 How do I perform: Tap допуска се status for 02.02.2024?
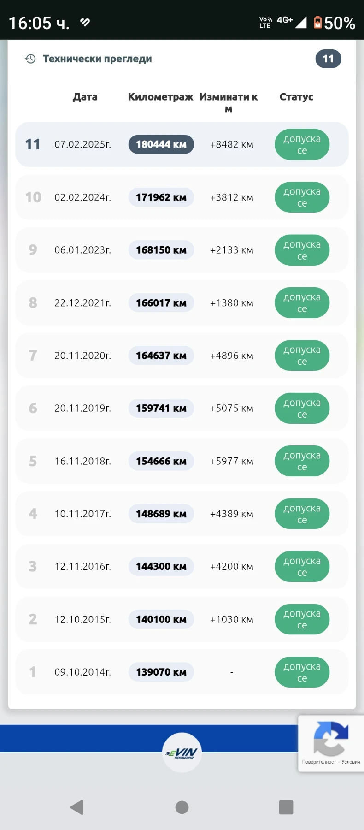click(302, 197)
